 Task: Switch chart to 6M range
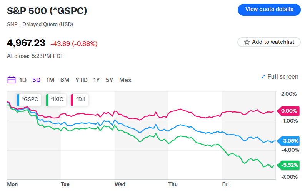click(65, 80)
